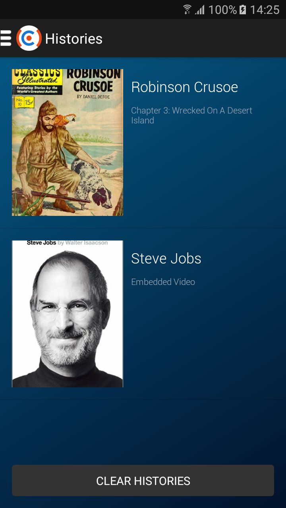Open the Embedded Video subtitle

coord(163,282)
